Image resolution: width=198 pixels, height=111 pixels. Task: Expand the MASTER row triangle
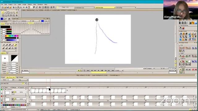tap(2, 84)
